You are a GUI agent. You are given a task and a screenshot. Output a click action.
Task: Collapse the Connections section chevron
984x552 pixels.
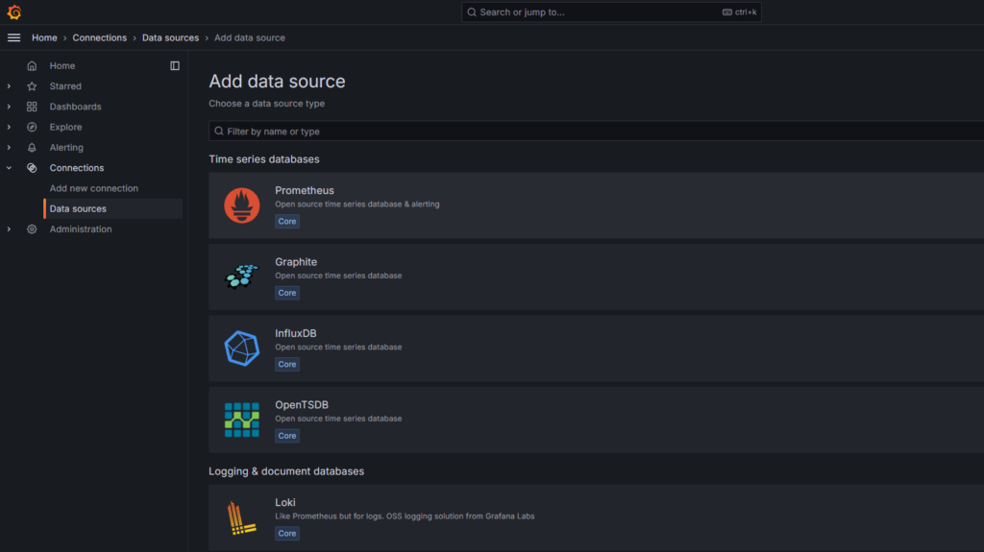pyautogui.click(x=9, y=167)
